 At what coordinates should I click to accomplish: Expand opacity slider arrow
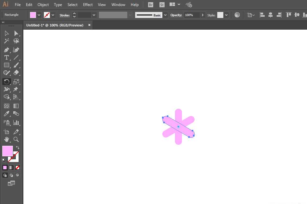203,15
